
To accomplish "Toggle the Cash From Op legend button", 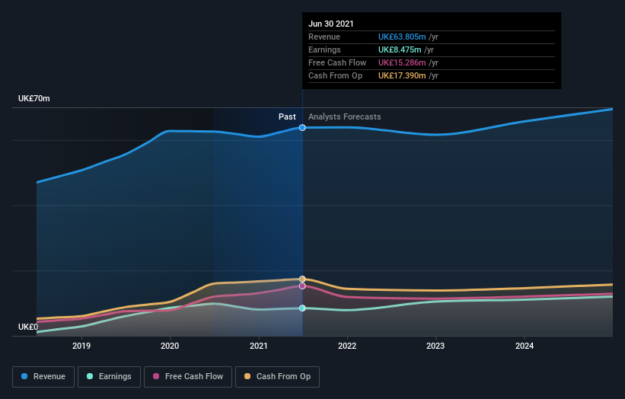I will (x=277, y=377).
